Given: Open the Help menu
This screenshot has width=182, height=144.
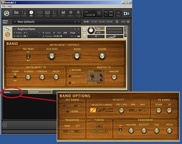Looking at the screenshot, I should (10, 6).
